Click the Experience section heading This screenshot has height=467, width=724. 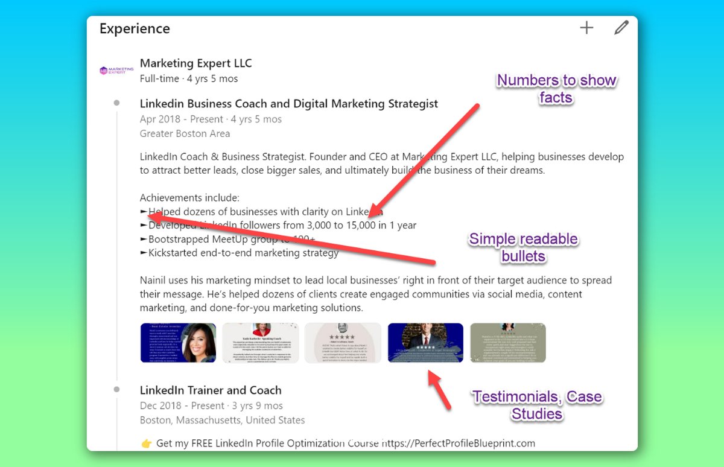point(135,28)
